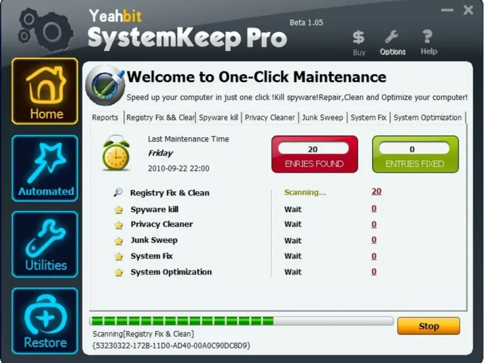Screen dimensions: 484x363
Task: Close the SystemKeep Pro window
Action: pos(468,10)
